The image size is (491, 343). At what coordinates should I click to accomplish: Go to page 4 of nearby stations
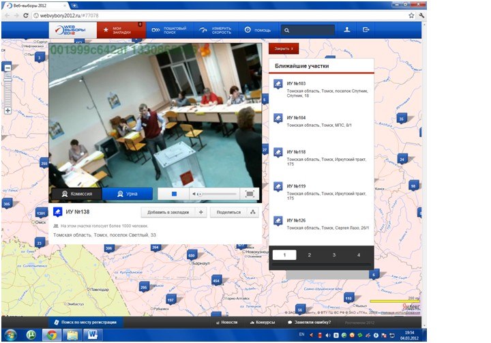(x=359, y=254)
